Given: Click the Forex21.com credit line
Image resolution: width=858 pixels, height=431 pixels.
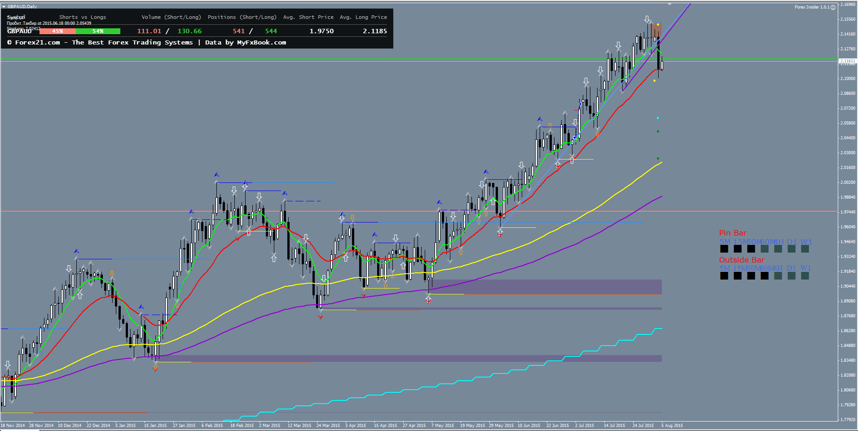Looking at the screenshot, I should (x=146, y=42).
